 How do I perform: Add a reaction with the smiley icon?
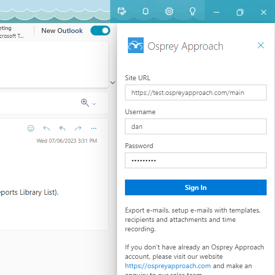tap(31, 128)
